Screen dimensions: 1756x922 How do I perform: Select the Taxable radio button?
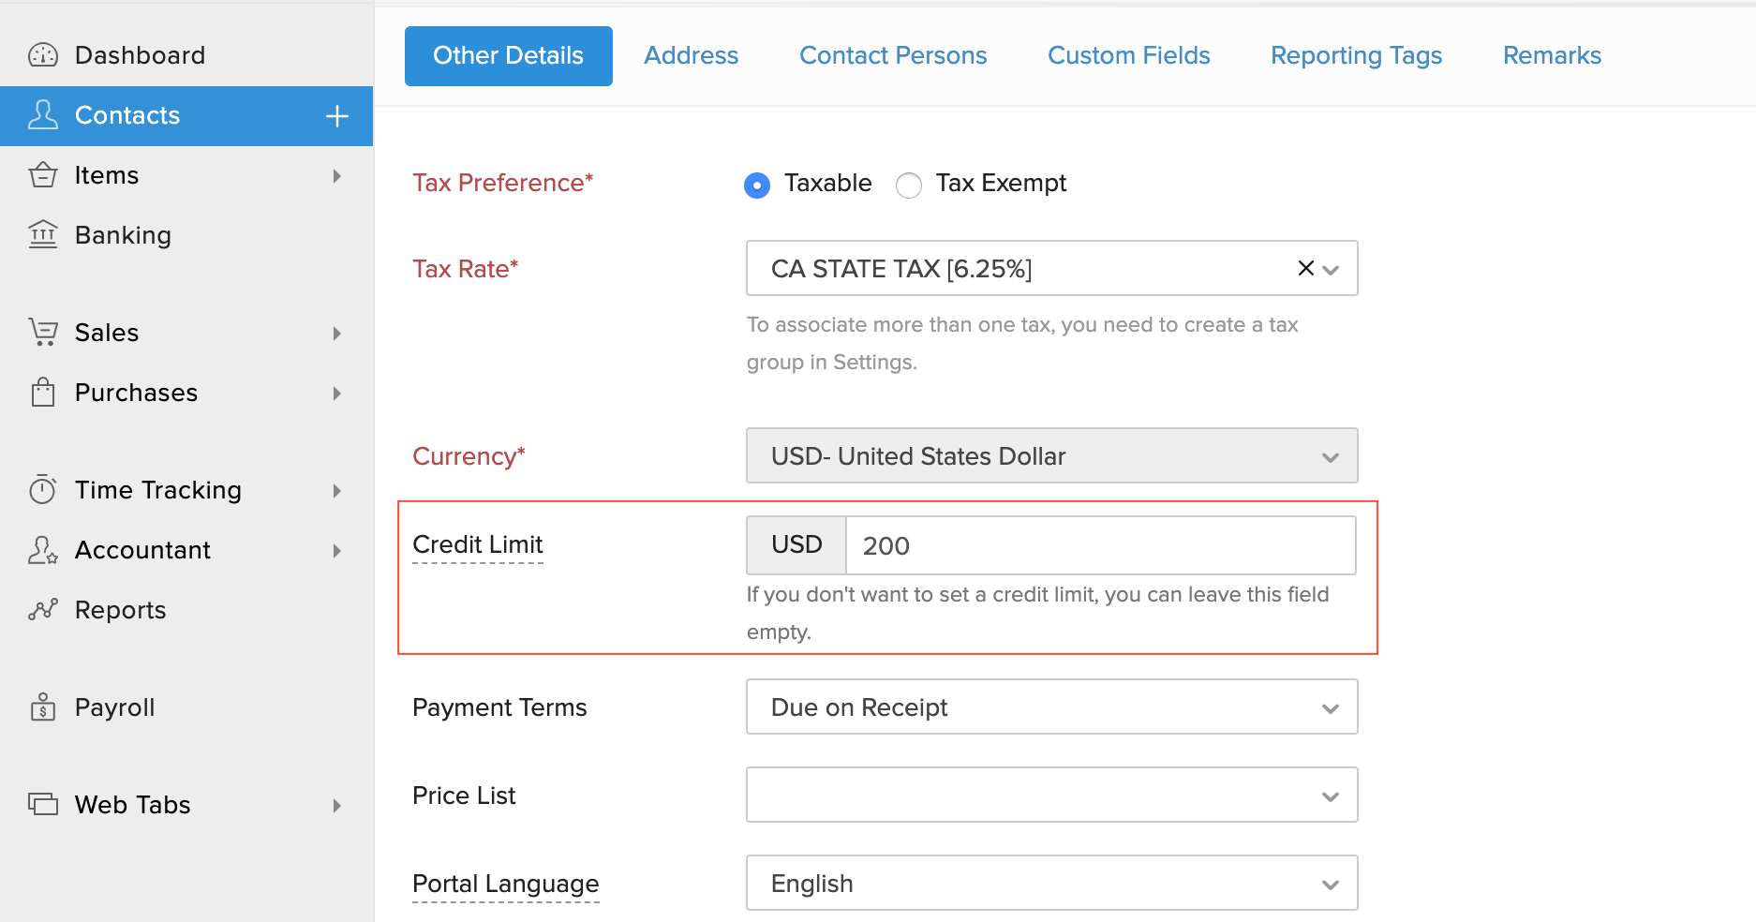tap(756, 185)
